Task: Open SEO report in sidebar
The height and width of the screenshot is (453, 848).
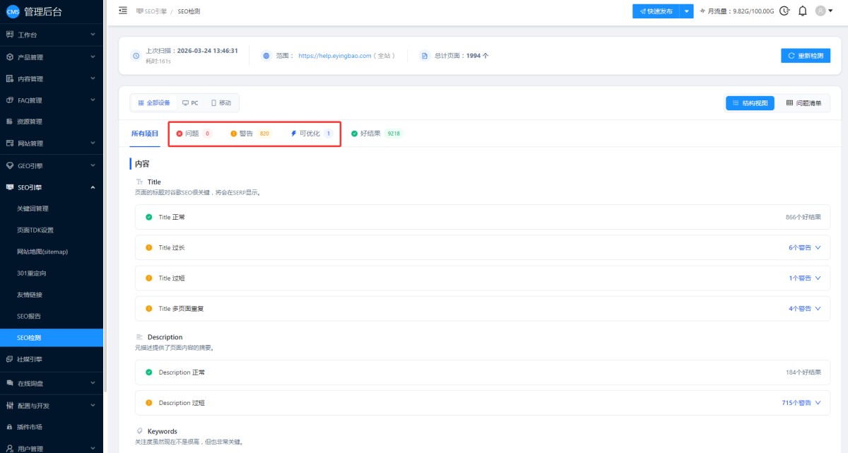Action: (29, 316)
